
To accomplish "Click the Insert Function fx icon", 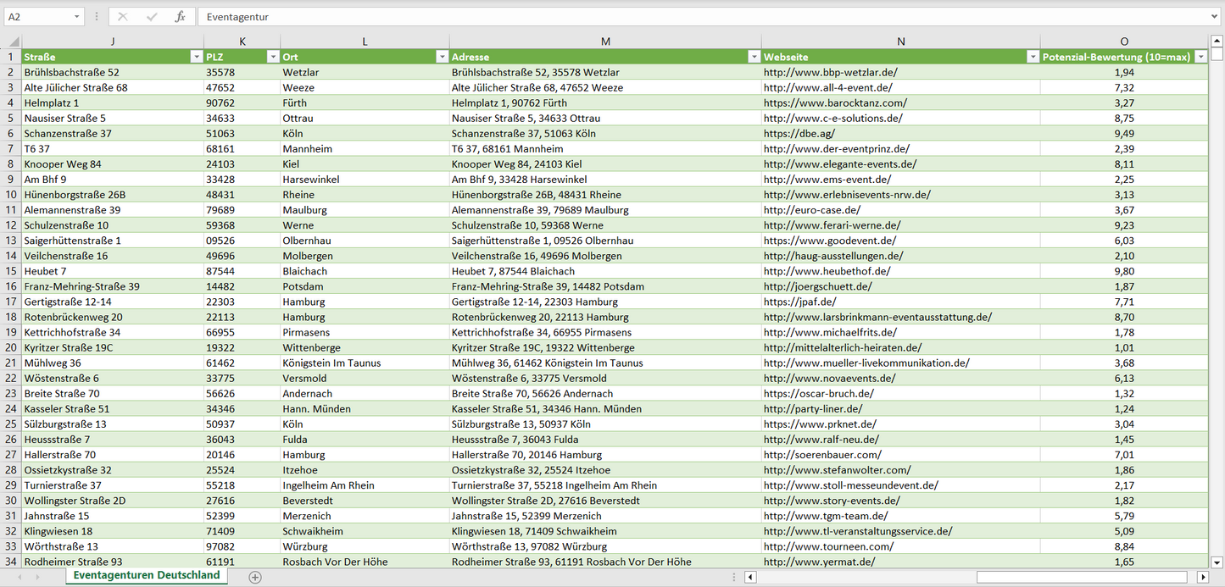I will point(180,17).
